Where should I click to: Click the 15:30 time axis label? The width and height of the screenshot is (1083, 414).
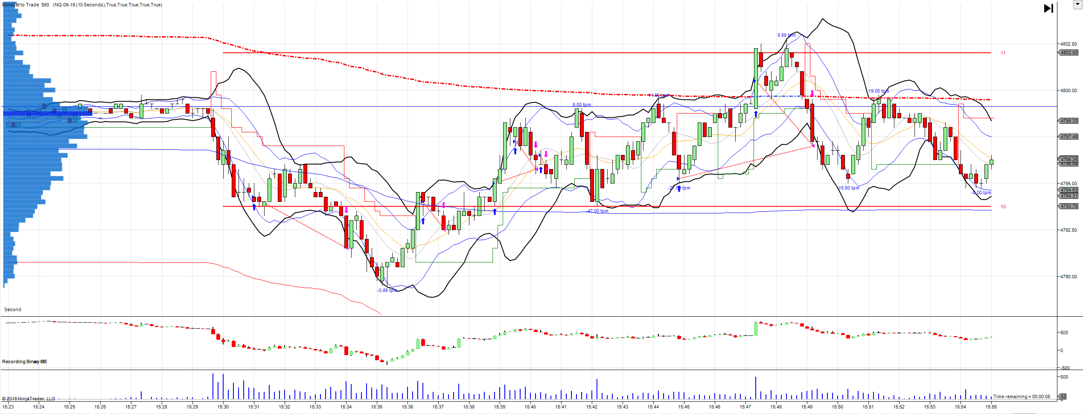pyautogui.click(x=223, y=407)
